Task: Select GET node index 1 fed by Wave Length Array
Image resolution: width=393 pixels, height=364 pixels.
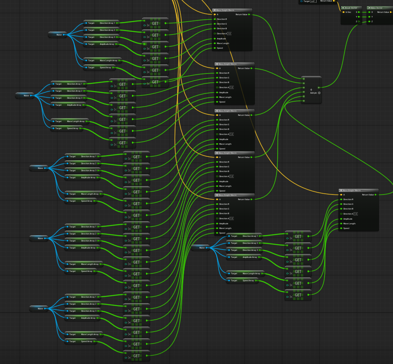Action: click(122, 131)
